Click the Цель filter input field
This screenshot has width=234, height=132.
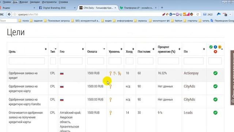(27, 61)
